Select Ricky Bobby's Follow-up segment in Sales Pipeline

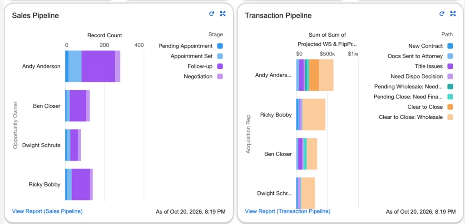[x=81, y=184]
